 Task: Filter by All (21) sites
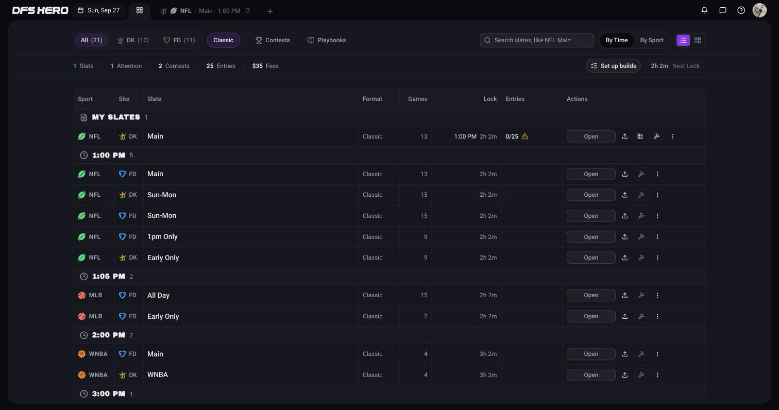click(91, 40)
